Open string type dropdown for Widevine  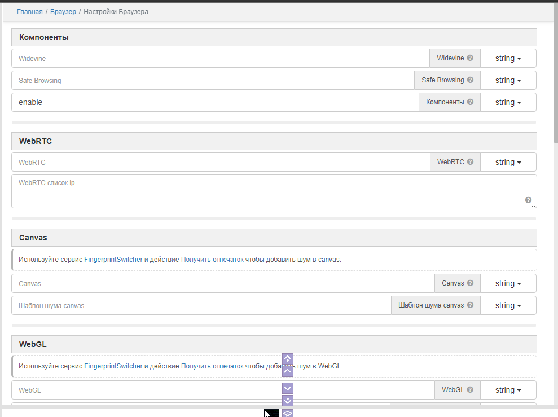pyautogui.click(x=508, y=58)
